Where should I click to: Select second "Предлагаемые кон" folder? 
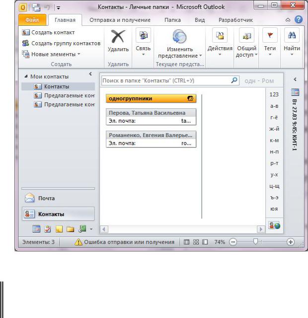[64, 104]
